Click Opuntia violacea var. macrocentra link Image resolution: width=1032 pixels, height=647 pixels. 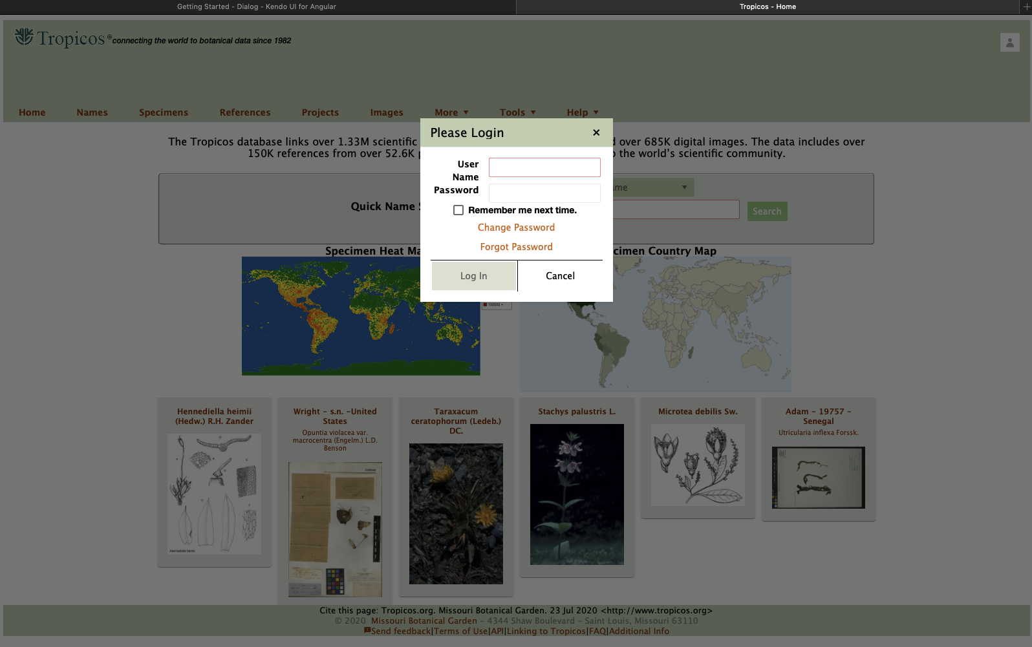335,441
